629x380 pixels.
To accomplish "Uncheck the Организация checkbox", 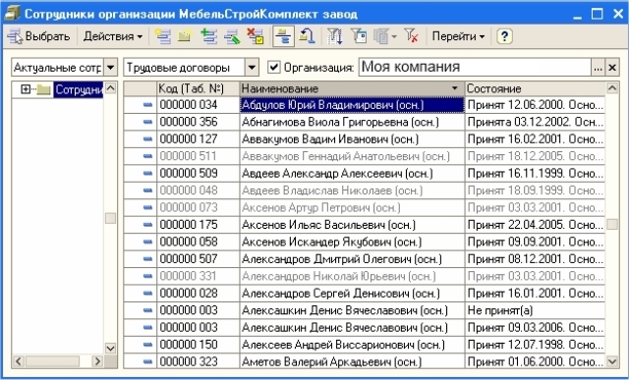I will click(273, 67).
